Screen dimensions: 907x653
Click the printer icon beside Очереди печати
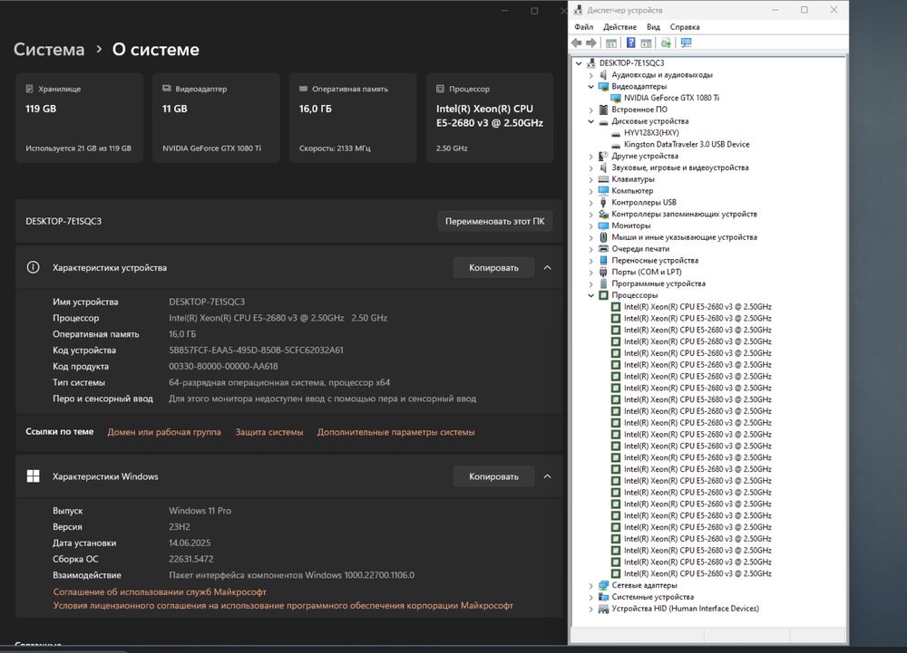[x=603, y=249]
